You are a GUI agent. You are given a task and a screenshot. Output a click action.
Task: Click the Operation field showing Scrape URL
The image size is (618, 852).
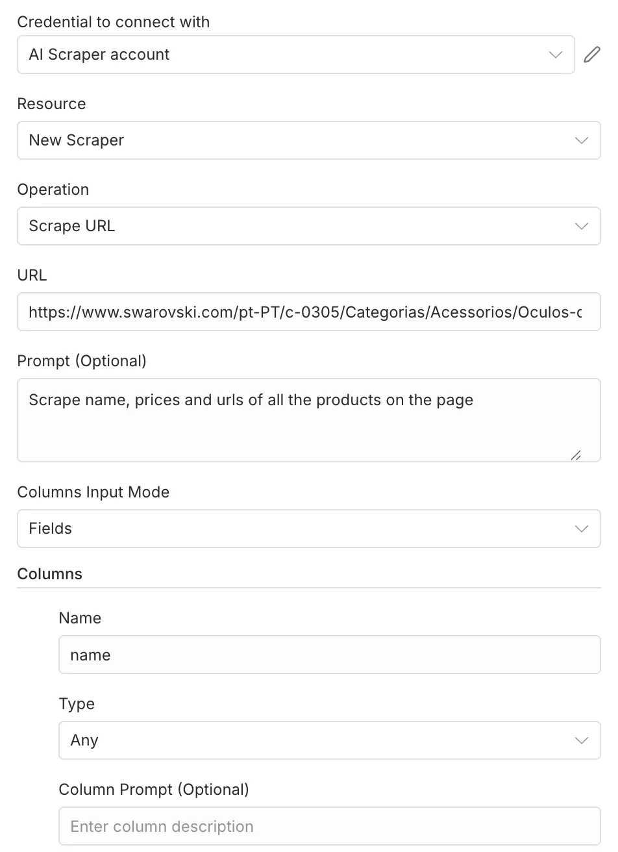point(308,226)
